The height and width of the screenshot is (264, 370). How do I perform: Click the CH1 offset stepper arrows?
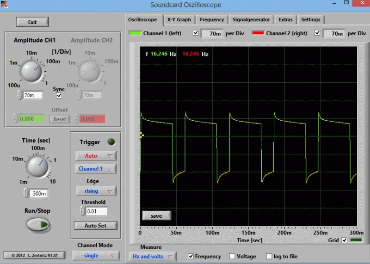(x=15, y=118)
